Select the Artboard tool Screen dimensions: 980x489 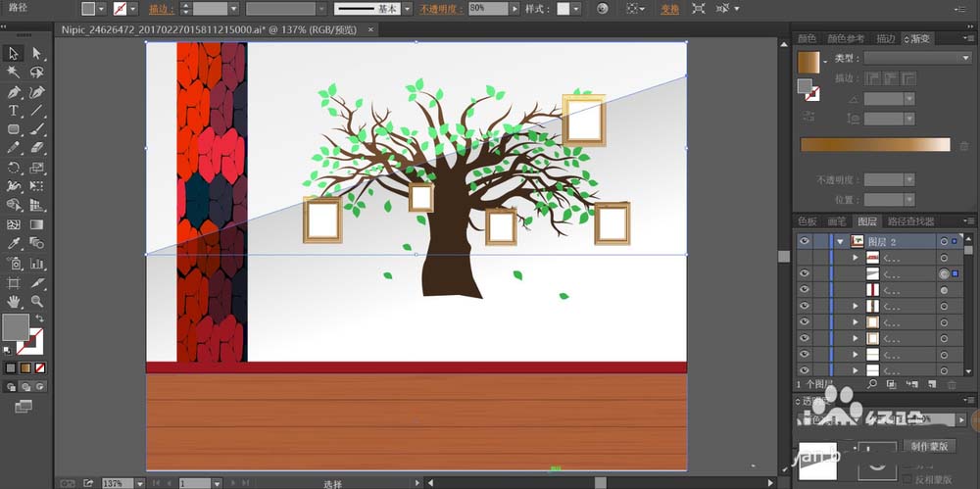(13, 282)
